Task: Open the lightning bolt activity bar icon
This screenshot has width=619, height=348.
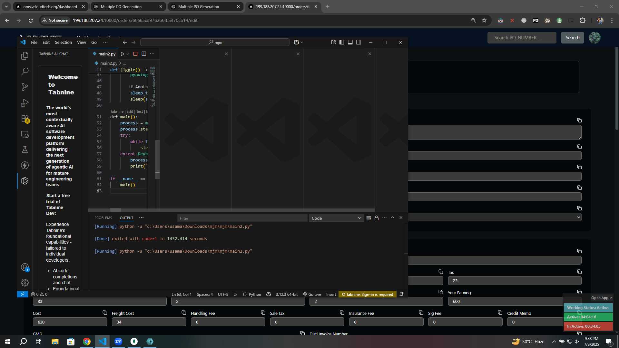Action: point(25,165)
